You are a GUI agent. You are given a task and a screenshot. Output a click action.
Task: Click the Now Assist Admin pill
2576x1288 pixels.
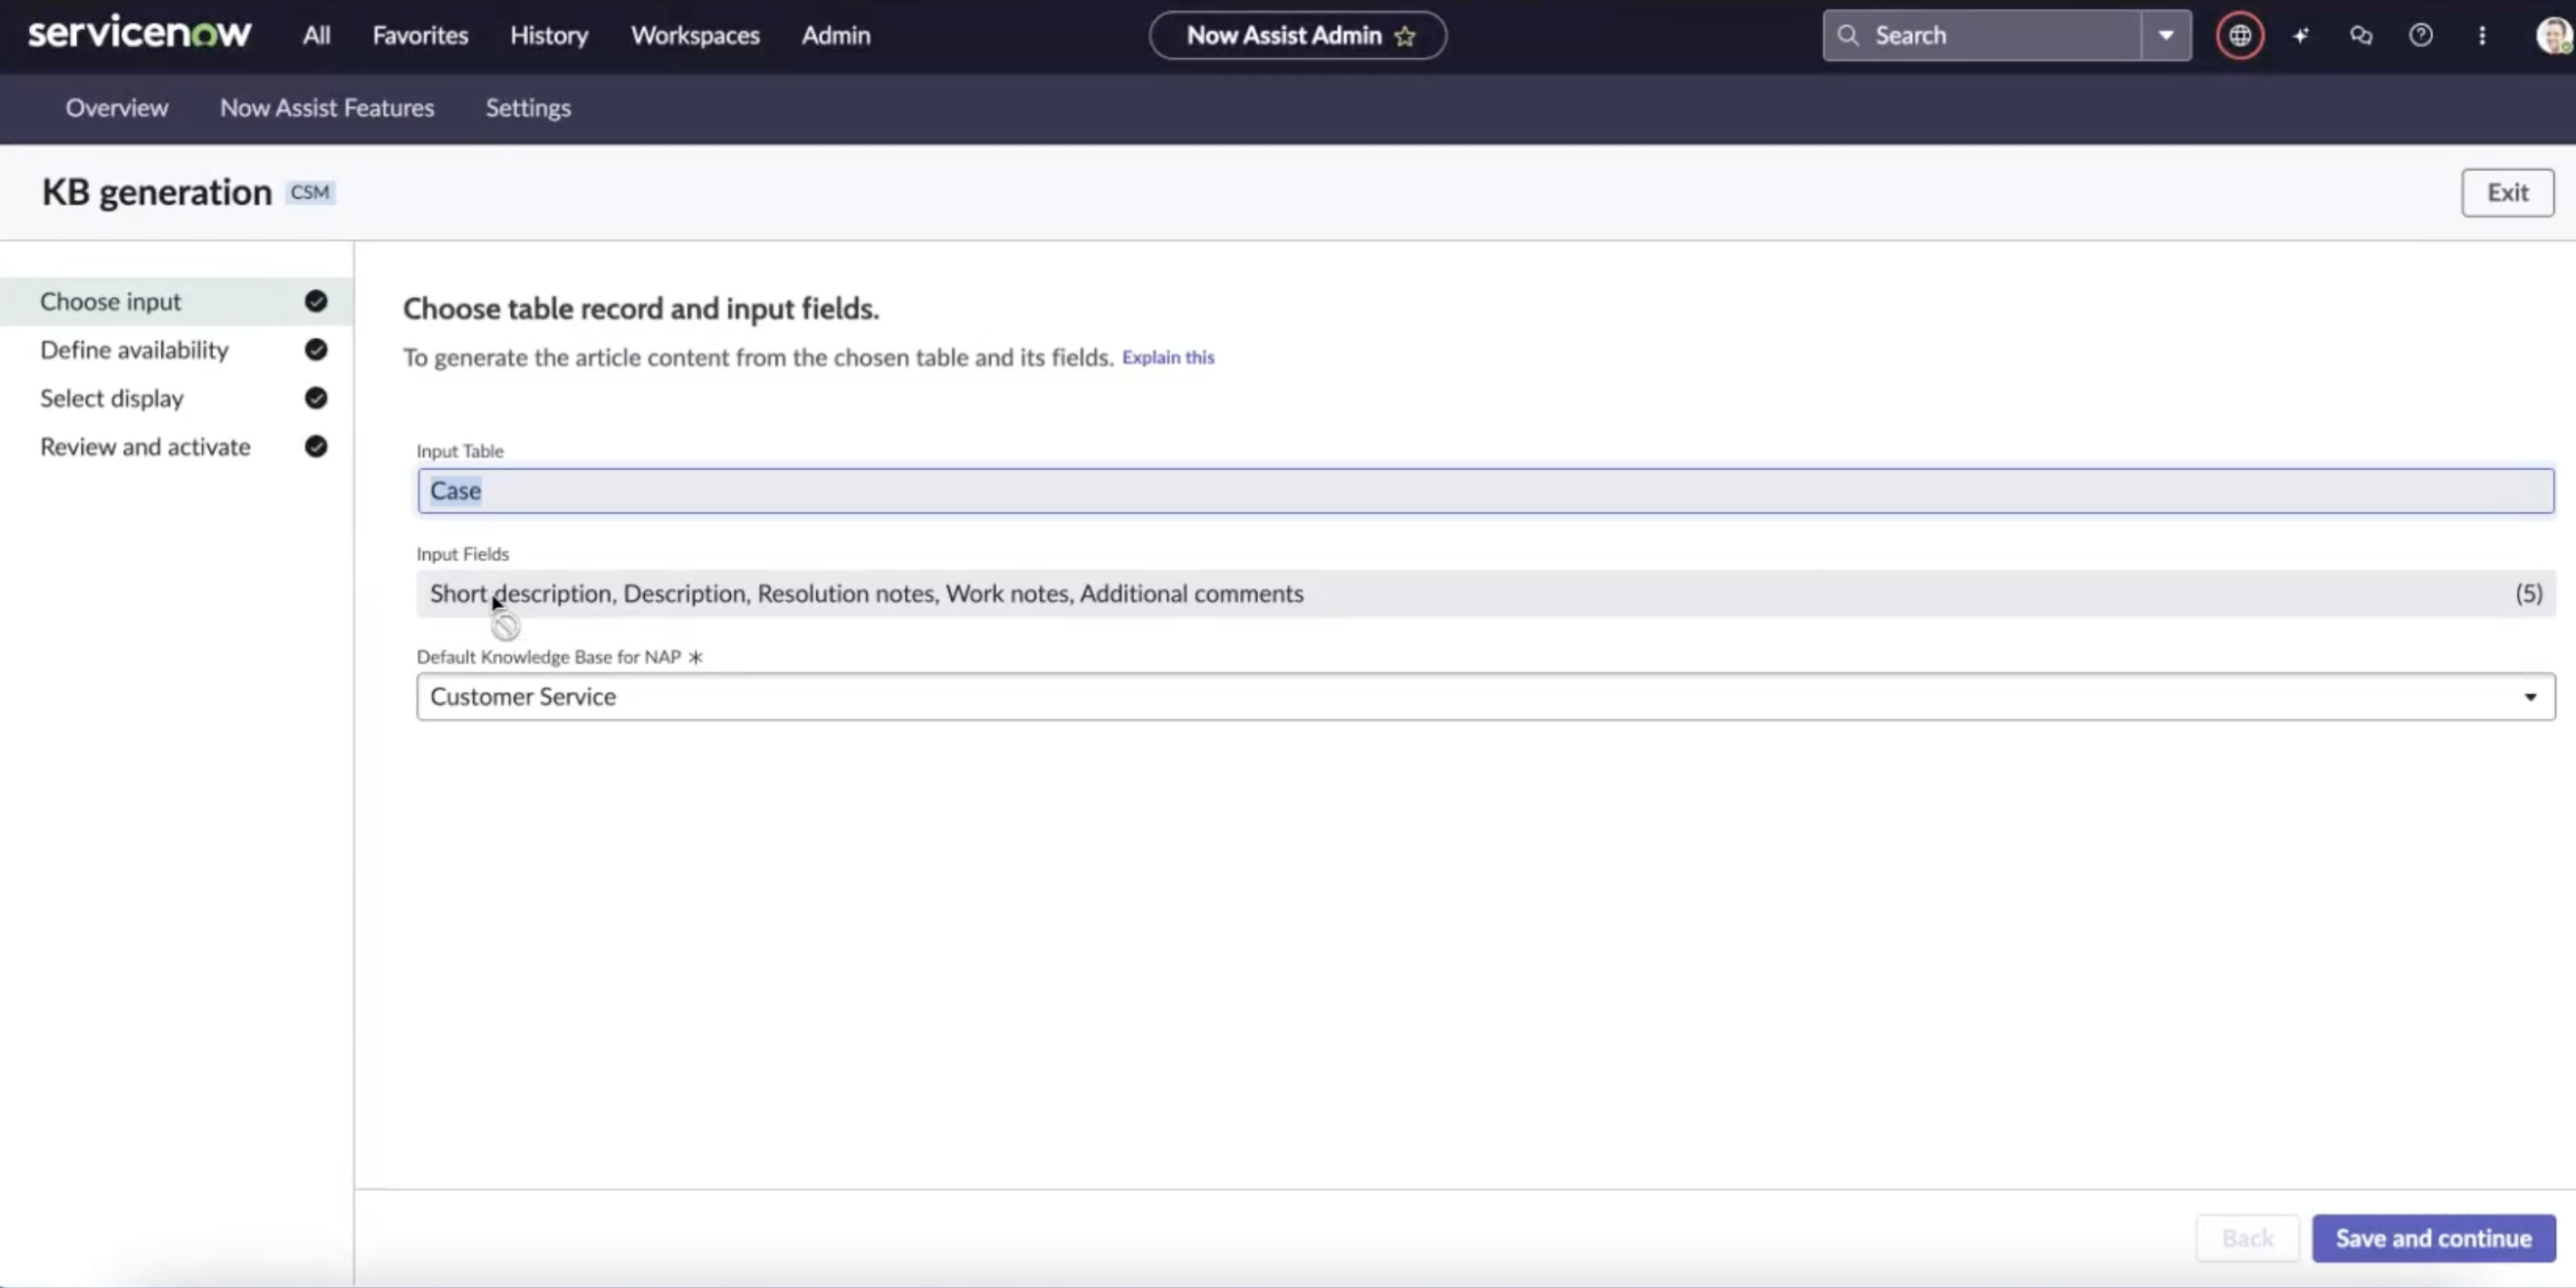(1297, 36)
